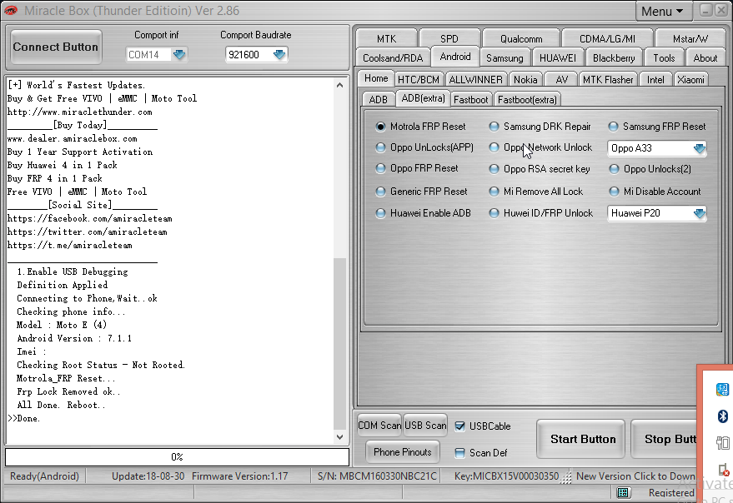Click the USB Scan button
Screen dimensions: 733x503
[x=425, y=426]
